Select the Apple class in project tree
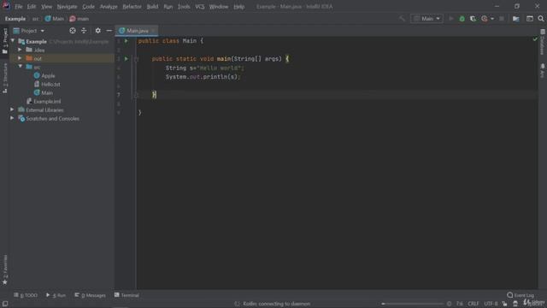This screenshot has width=547, height=308. 44,75
